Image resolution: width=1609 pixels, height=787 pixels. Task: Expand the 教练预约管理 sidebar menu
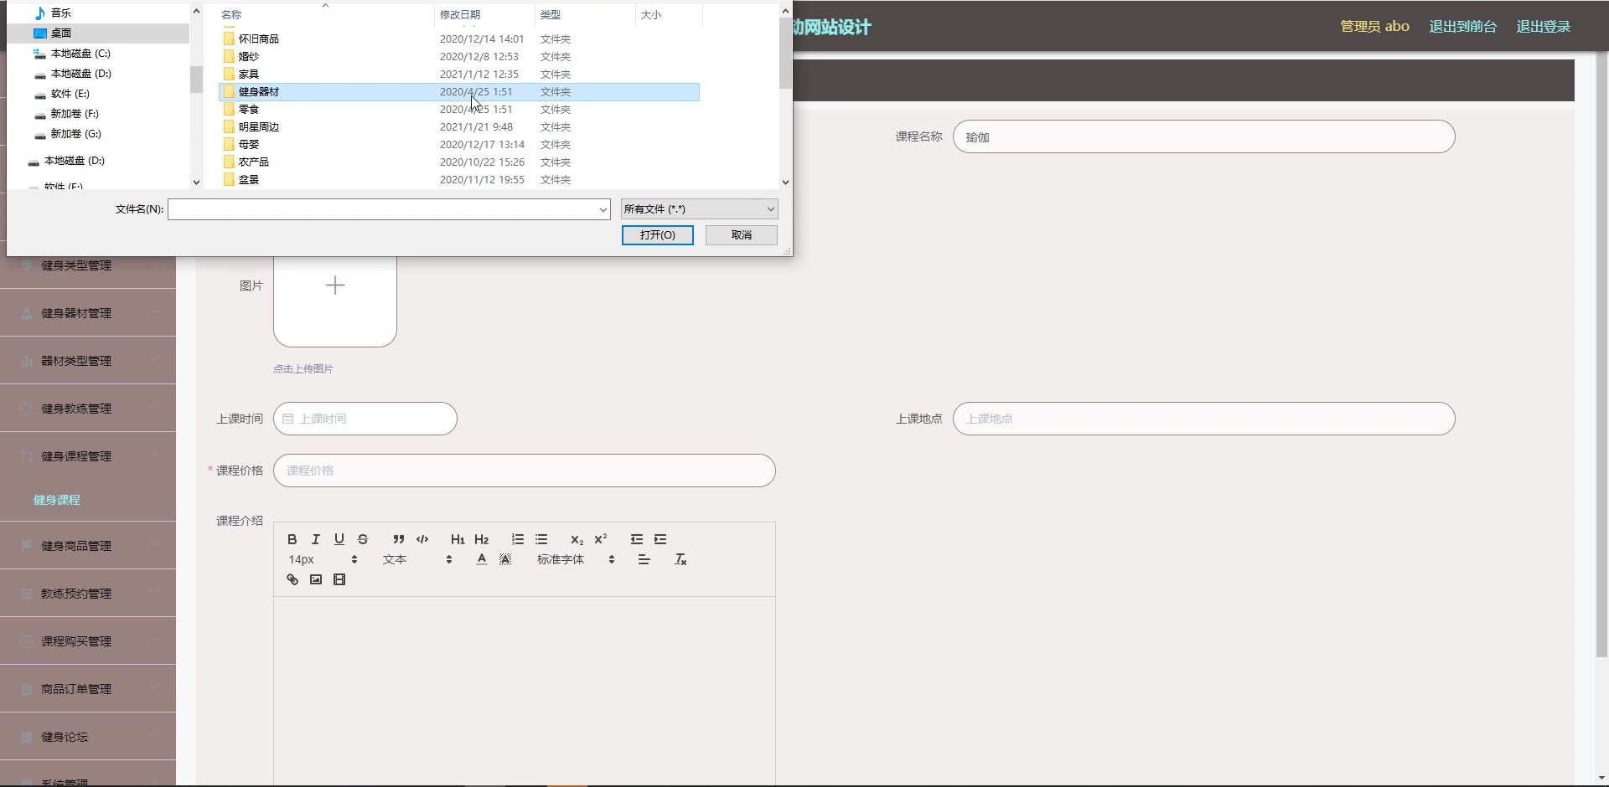point(88,594)
